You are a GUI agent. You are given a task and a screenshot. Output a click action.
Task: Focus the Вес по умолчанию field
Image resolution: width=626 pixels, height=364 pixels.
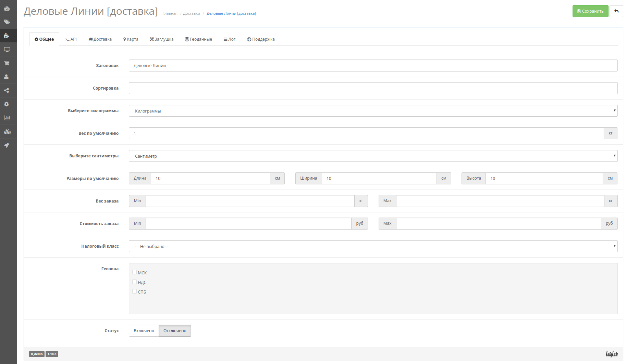pos(366,133)
